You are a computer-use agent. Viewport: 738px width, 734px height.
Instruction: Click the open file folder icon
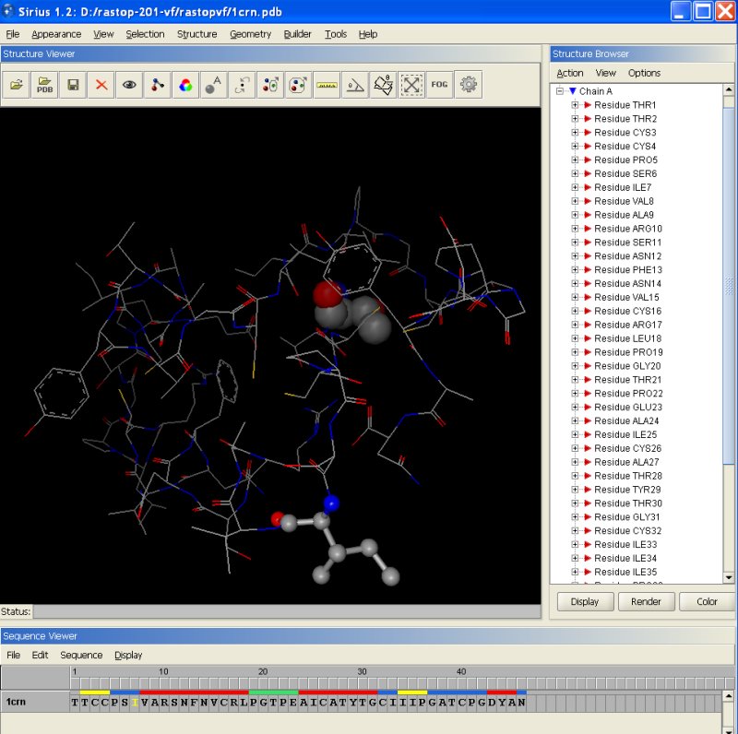click(x=16, y=85)
